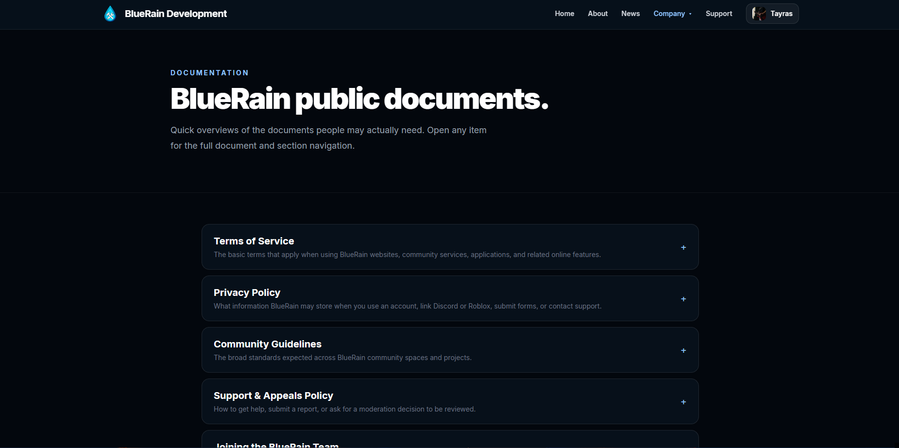The width and height of the screenshot is (899, 448).
Task: Open the About nav item
Action: coord(597,14)
